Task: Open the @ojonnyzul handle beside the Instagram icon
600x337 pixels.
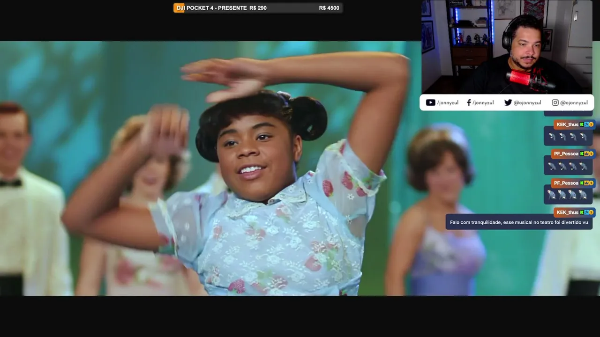Action: pos(574,103)
